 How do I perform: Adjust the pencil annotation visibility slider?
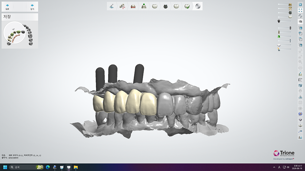[x=284, y=49]
